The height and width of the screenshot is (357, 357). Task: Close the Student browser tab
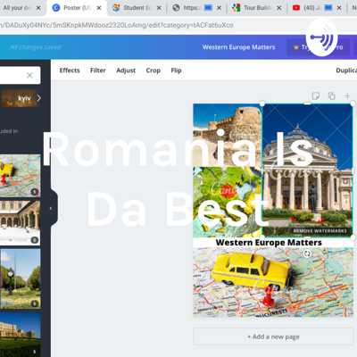[x=159, y=8]
